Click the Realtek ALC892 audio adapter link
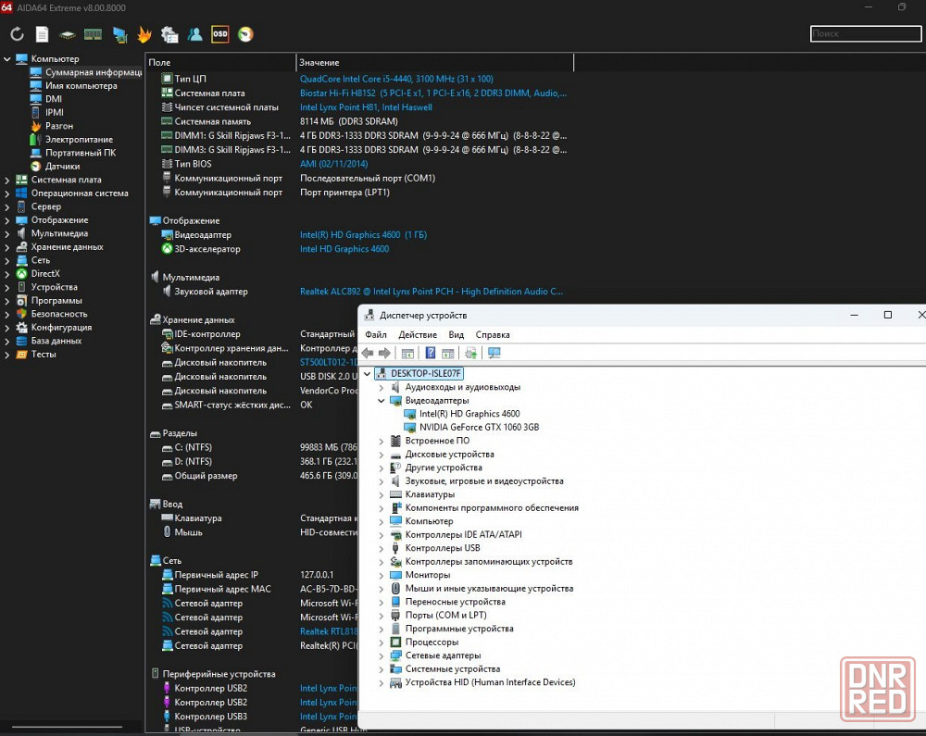 (431, 292)
